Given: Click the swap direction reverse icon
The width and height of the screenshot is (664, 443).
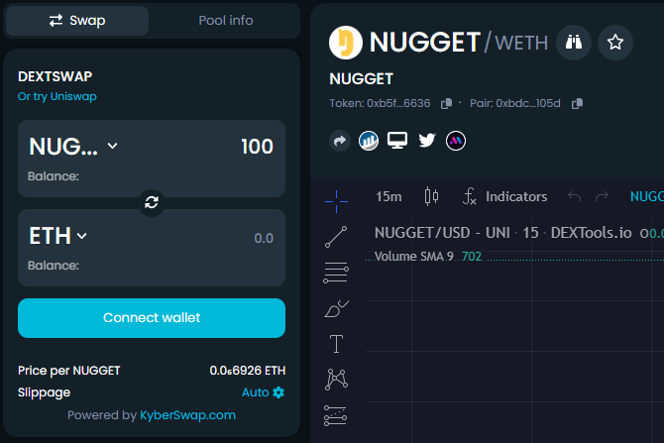Looking at the screenshot, I should point(152,202).
